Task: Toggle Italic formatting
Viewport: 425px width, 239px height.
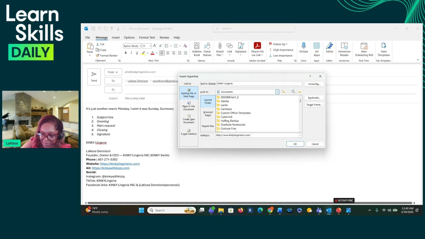Action: click(131, 53)
